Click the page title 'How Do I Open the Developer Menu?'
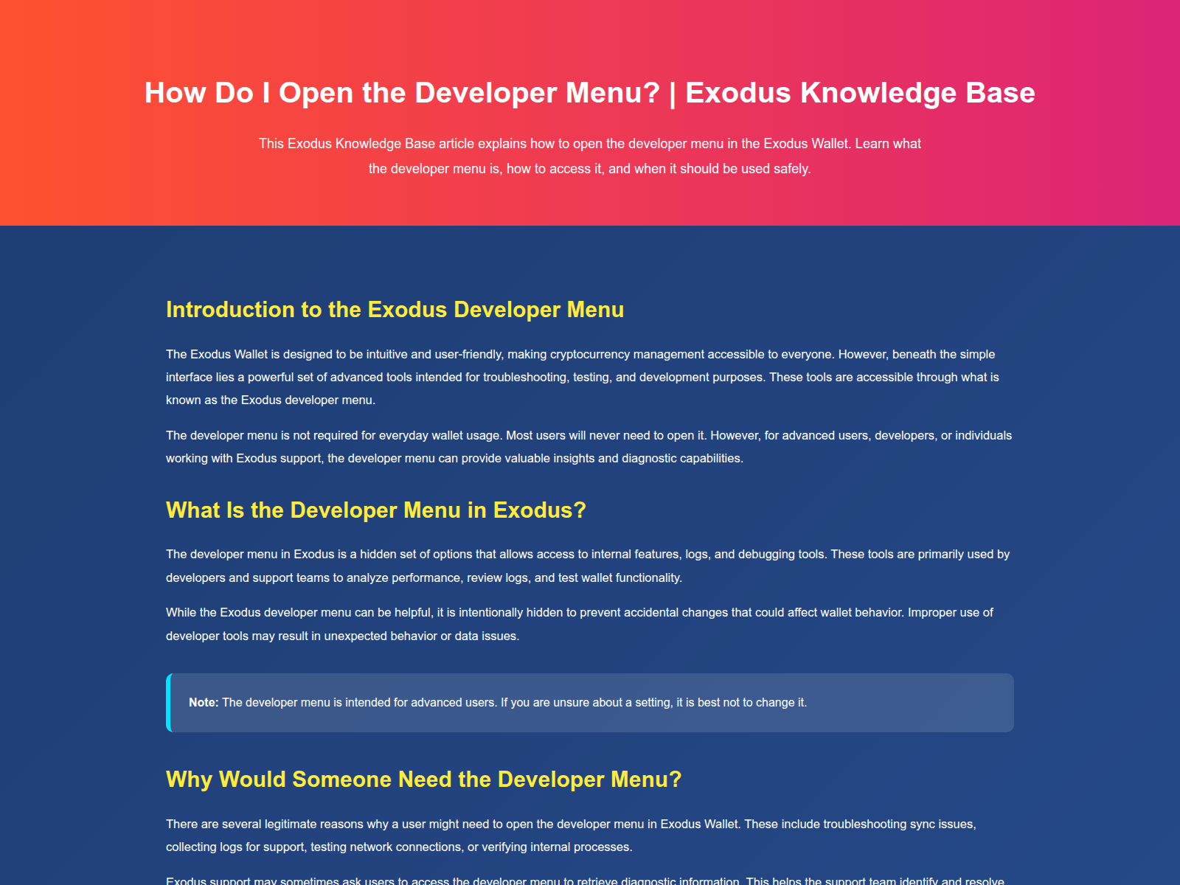The width and height of the screenshot is (1180, 885). 590,93
